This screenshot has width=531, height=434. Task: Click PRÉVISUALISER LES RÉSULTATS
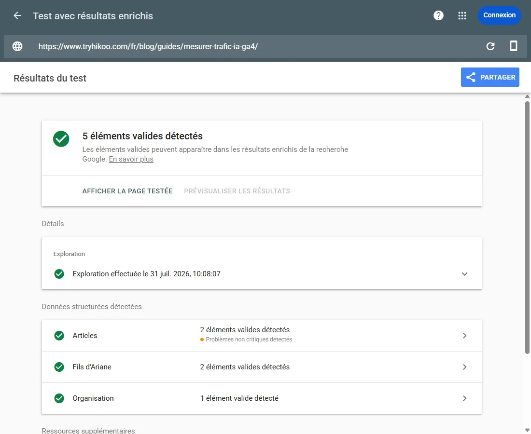pos(237,191)
